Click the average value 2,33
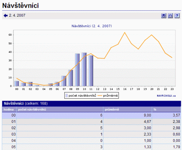 tap(147, 134)
